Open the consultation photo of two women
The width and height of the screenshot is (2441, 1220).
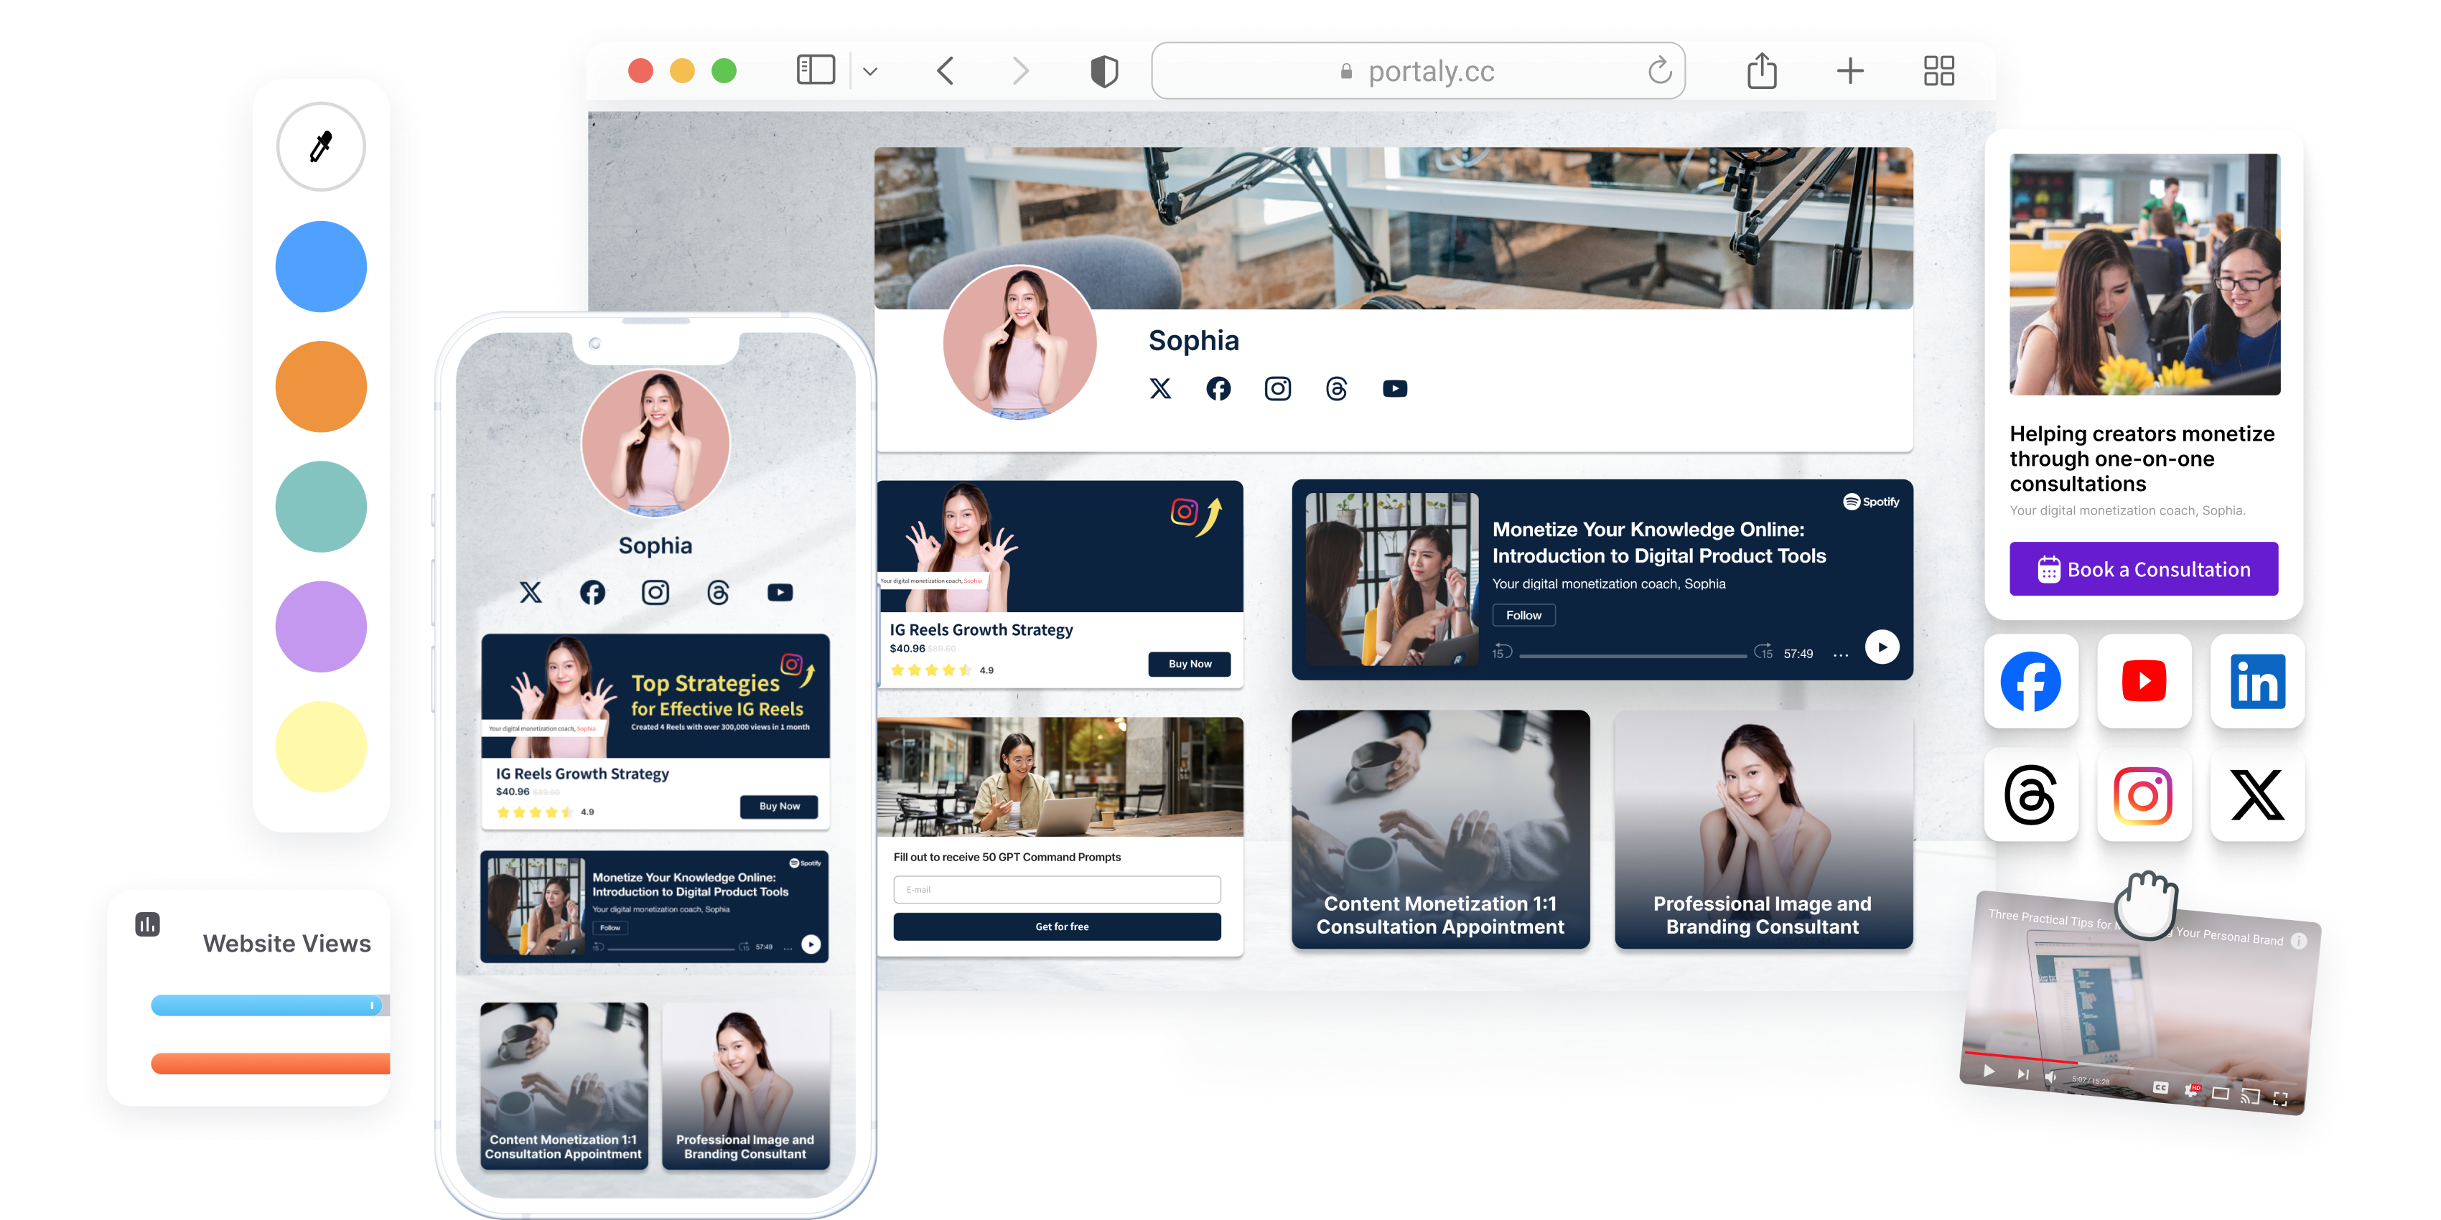tap(2144, 275)
